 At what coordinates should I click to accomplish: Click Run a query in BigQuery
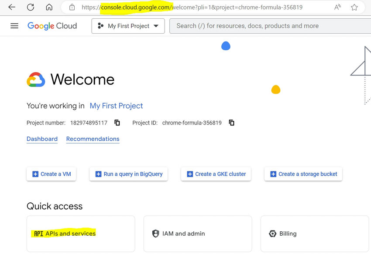pyautogui.click(x=128, y=174)
